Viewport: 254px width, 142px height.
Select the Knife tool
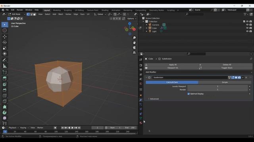tap(4, 101)
